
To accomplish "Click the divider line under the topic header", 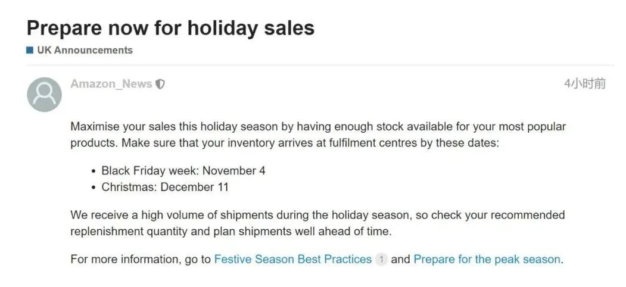I will [x=319, y=65].
